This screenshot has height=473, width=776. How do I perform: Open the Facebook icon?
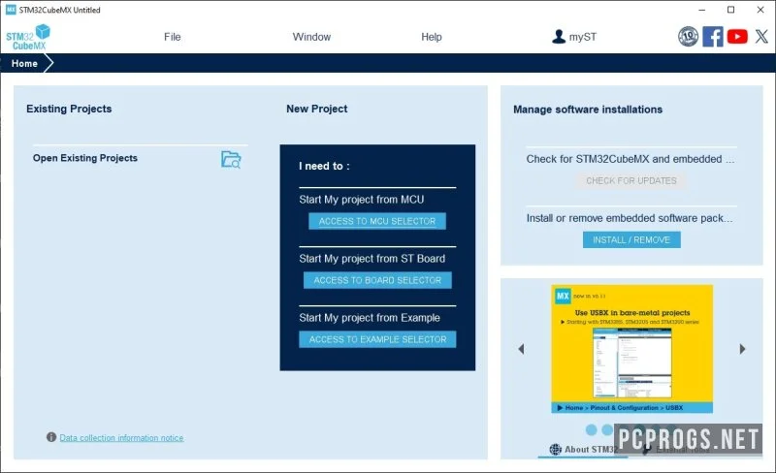[x=713, y=37]
